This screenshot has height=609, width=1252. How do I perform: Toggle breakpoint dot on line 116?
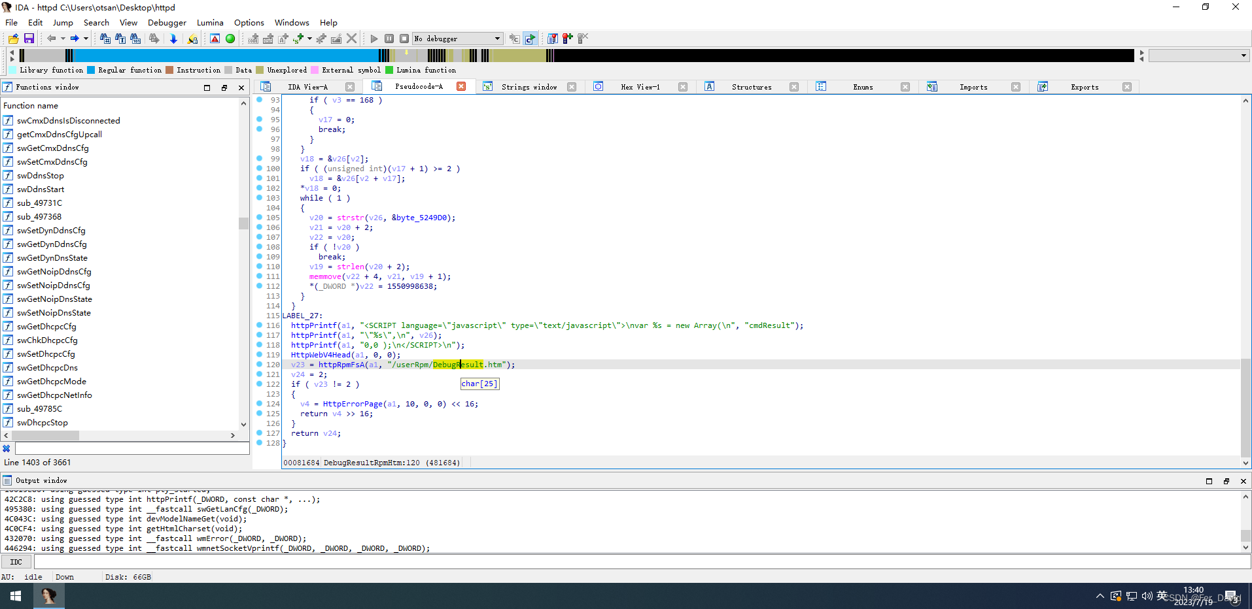259,325
